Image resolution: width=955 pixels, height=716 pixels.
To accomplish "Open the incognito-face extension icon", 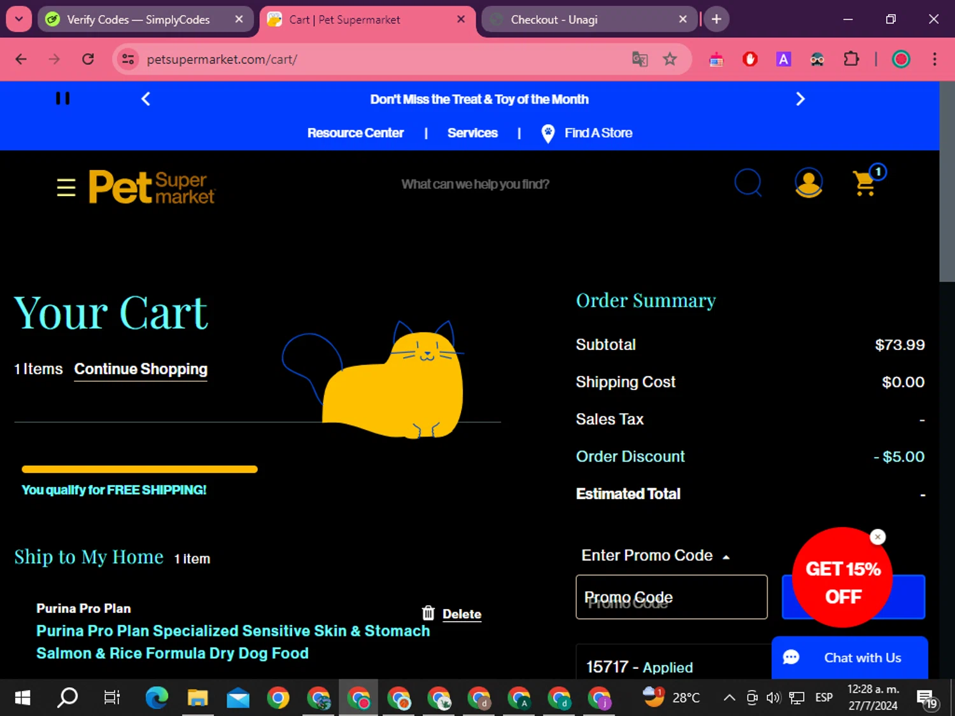I will (817, 60).
